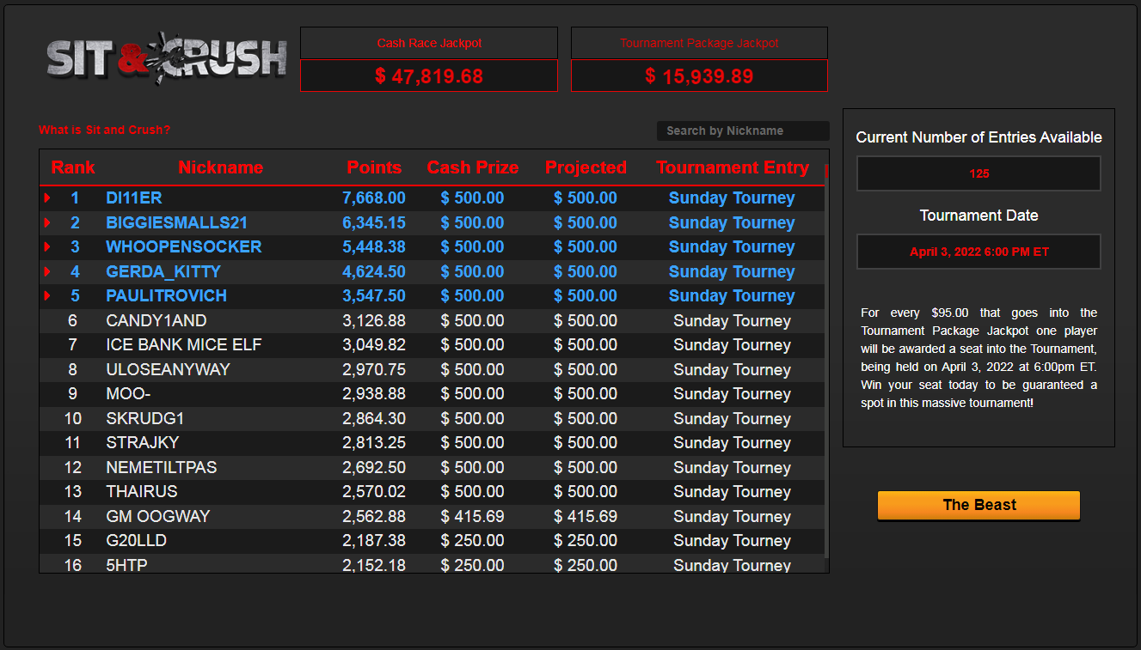The width and height of the screenshot is (1141, 650).
Task: Expand the red arrow beside DI11ER
Action: (47, 198)
